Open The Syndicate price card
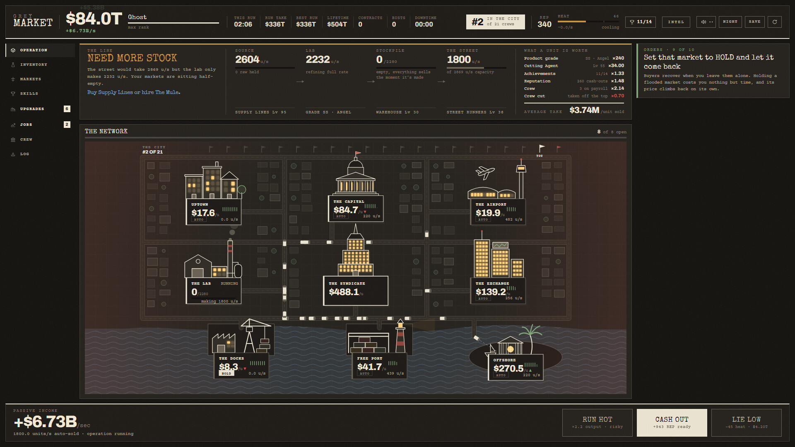Screen dimensions: 795x447 356,291
